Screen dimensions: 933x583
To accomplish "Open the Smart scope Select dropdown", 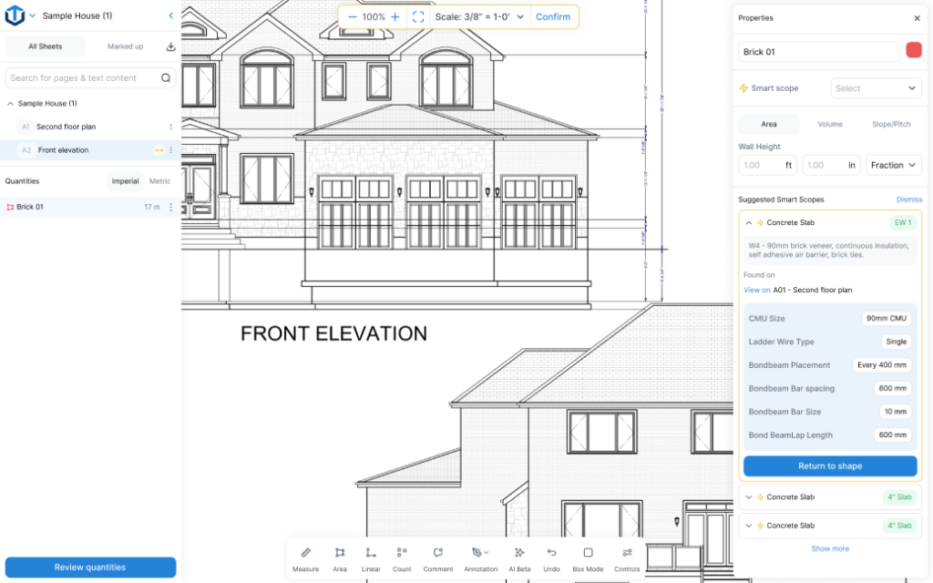I will coord(875,87).
